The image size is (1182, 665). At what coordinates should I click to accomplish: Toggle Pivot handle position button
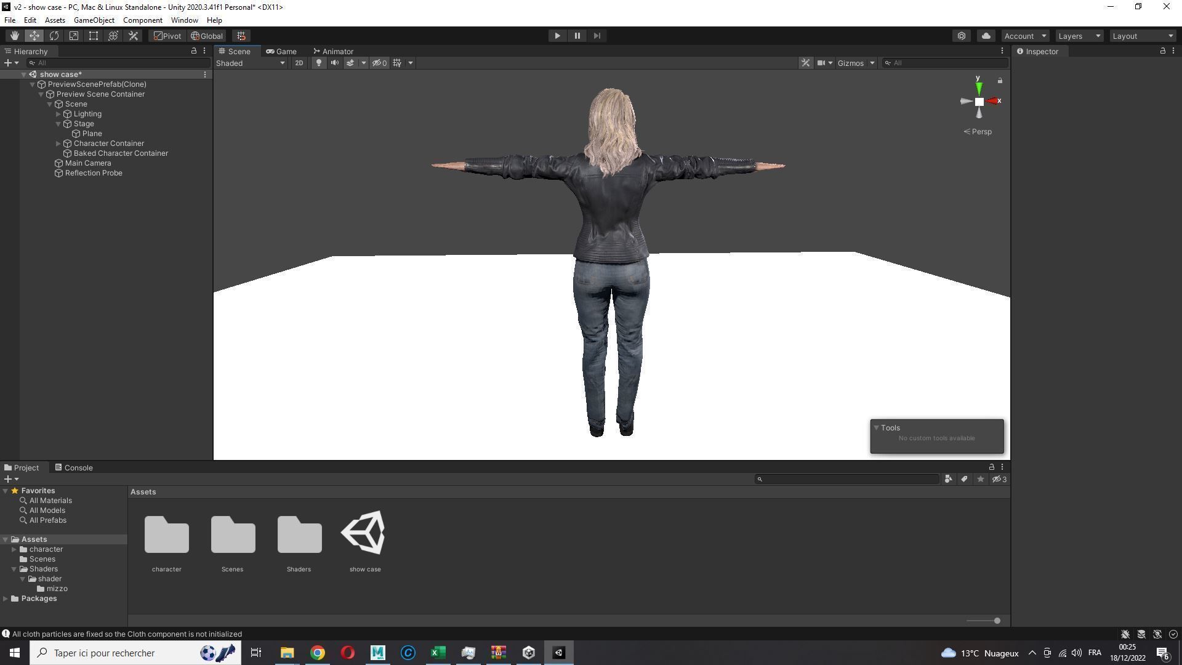pos(167,36)
